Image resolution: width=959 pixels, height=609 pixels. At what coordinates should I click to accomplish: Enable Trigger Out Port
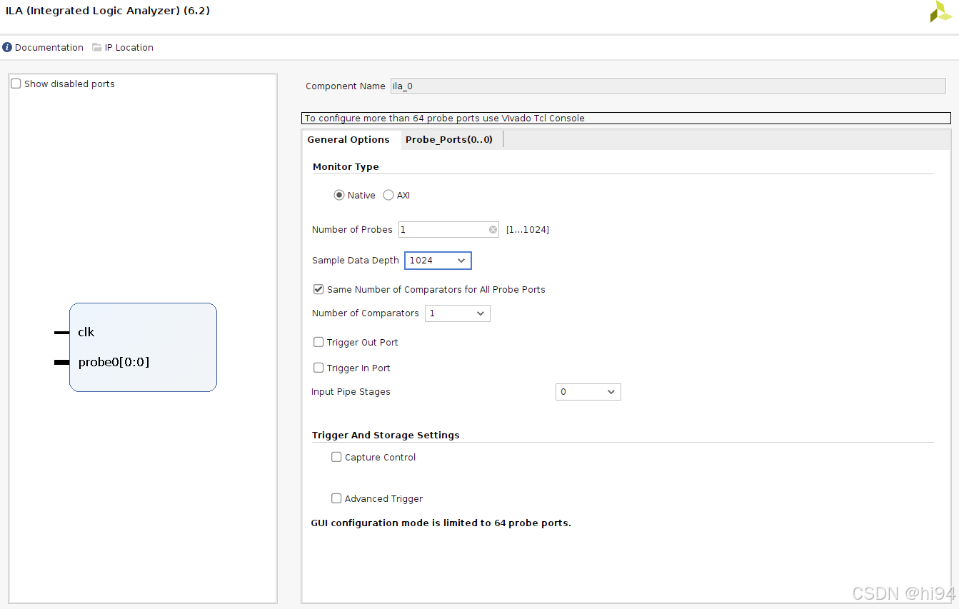pyautogui.click(x=318, y=342)
